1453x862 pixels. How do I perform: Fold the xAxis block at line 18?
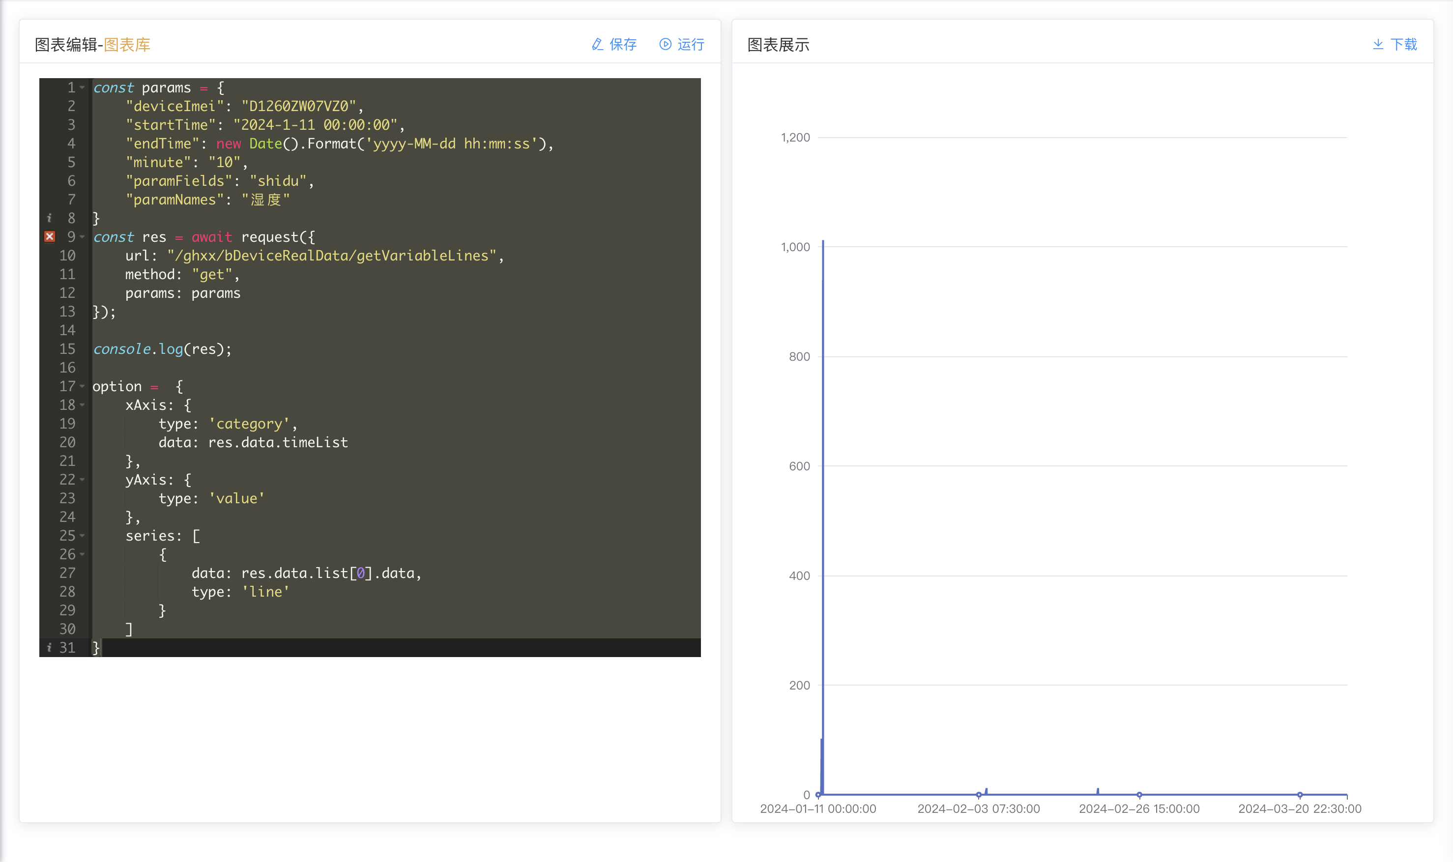coord(82,405)
